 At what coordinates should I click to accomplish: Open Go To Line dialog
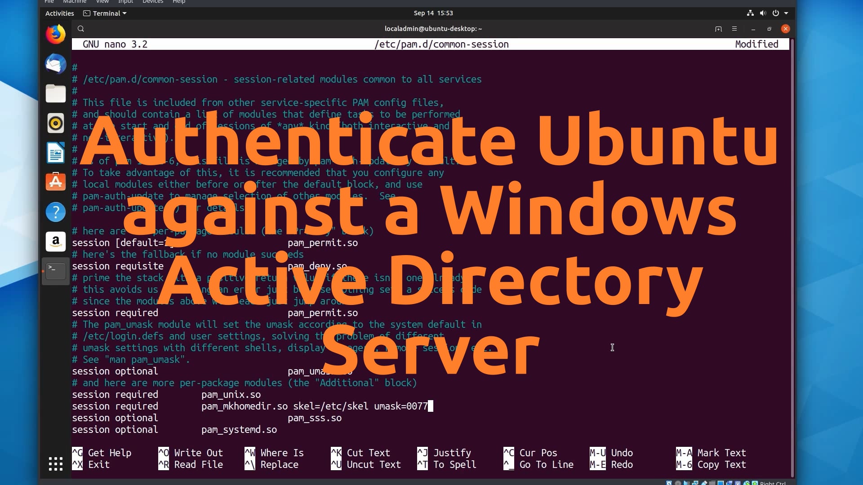pos(545,464)
